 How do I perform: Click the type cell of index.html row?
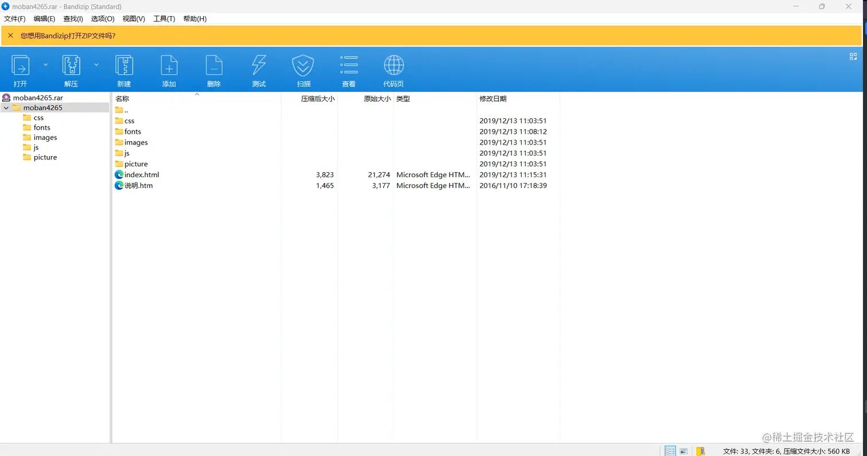(433, 174)
